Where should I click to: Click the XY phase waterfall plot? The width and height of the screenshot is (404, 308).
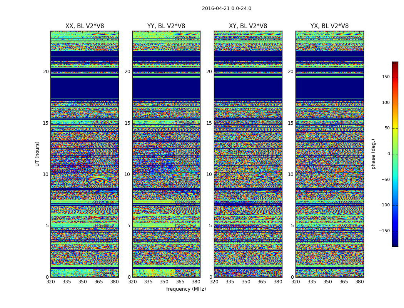point(248,154)
